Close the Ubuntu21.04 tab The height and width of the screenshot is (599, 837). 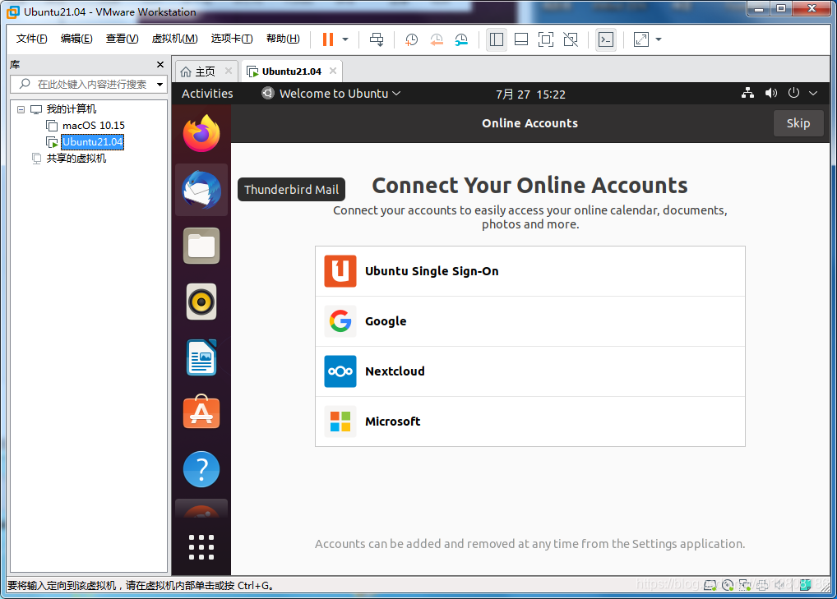coord(333,71)
